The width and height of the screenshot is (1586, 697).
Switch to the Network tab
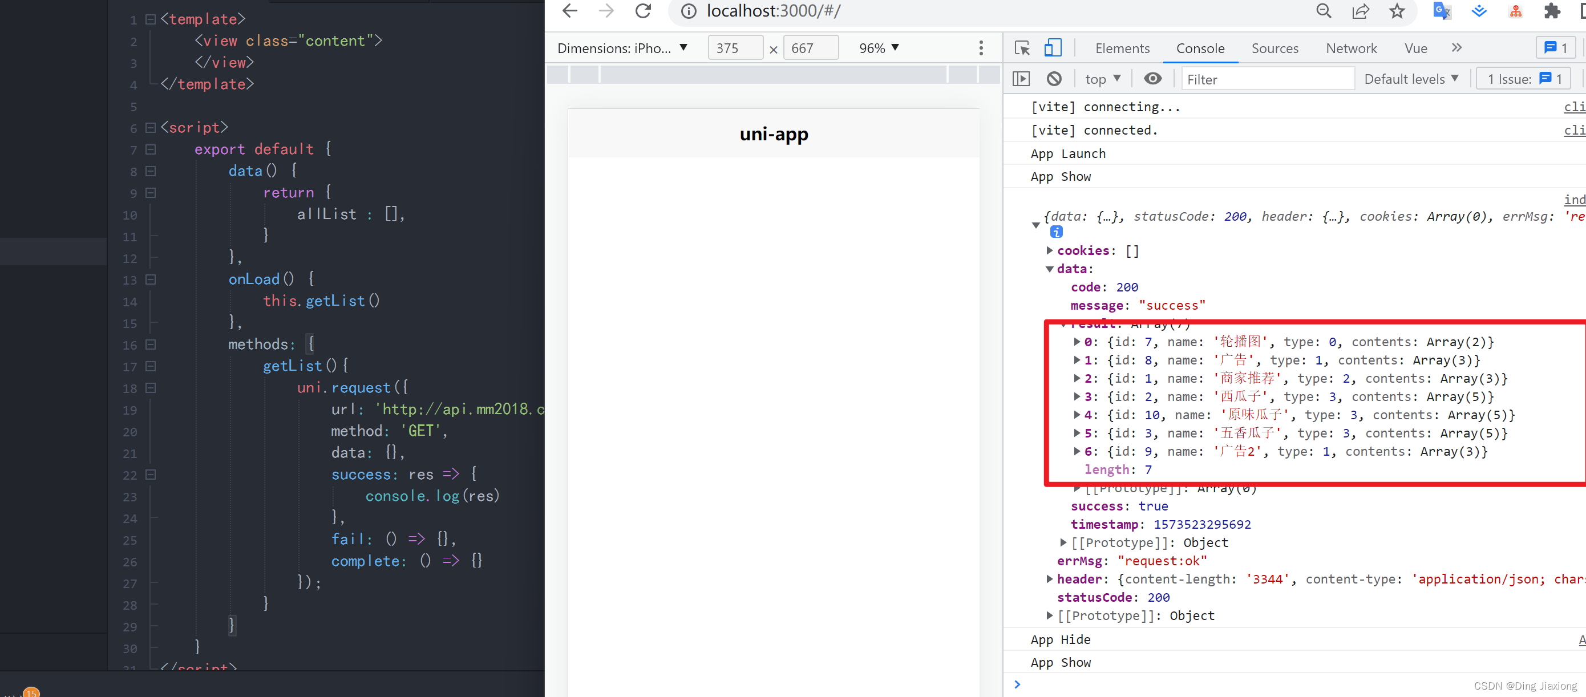(1351, 48)
